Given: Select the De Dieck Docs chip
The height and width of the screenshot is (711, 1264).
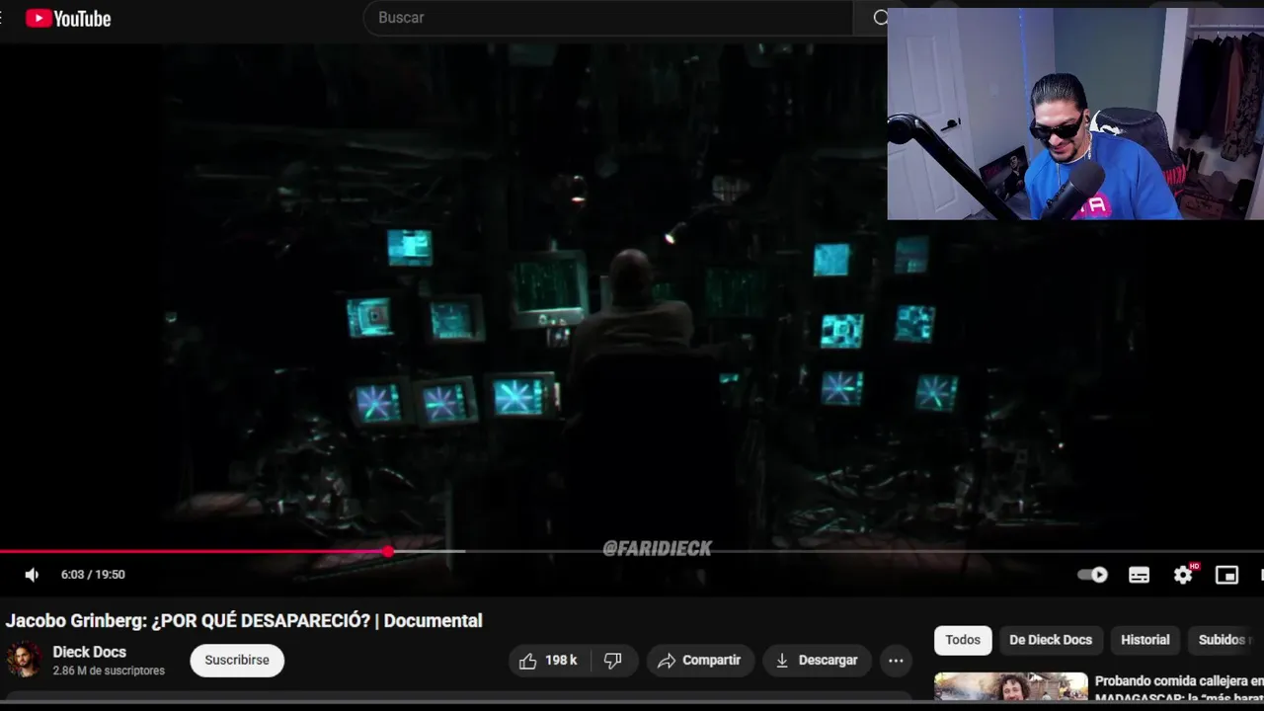Looking at the screenshot, I should [x=1051, y=640].
